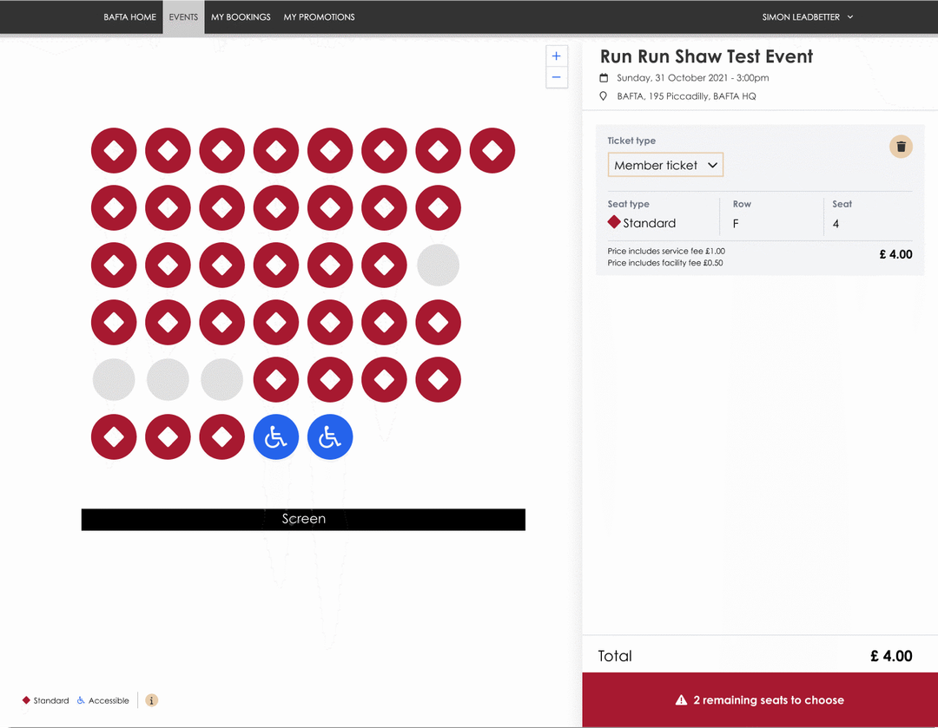Viewport: 938px width, 728px height.
Task: Expand the Simon Leadbetter account menu
Action: (x=807, y=17)
